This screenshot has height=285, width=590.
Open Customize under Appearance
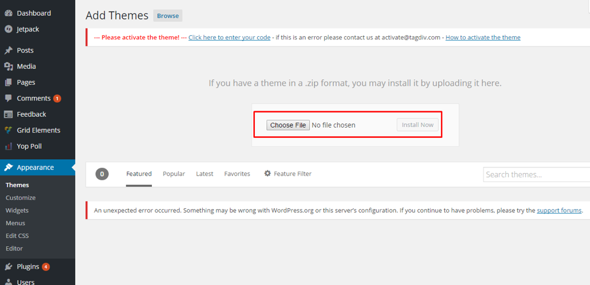tap(21, 198)
